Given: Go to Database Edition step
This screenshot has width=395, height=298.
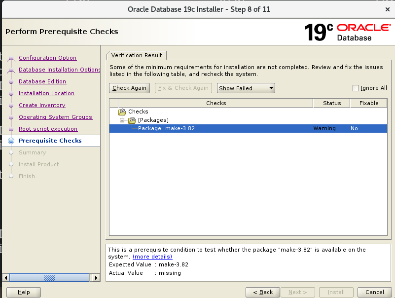Looking at the screenshot, I should tap(42, 81).
